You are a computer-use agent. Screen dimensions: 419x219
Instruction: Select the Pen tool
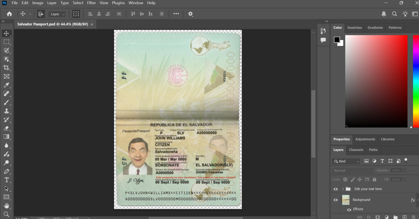pyautogui.click(x=6, y=171)
